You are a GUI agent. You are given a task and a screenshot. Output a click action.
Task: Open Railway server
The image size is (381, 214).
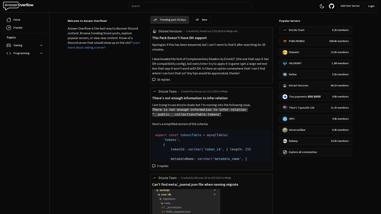click(x=316, y=141)
